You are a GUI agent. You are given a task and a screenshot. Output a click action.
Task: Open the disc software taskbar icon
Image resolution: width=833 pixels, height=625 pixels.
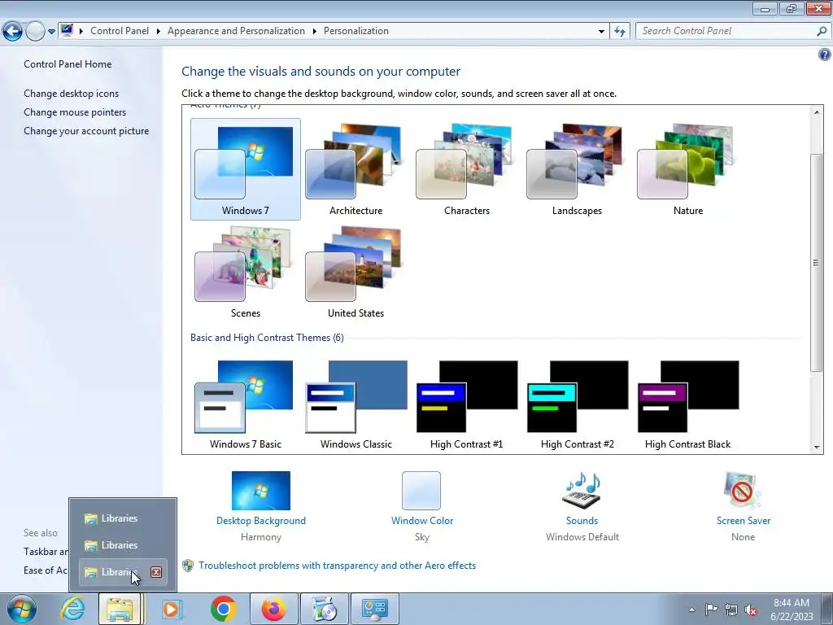[x=325, y=609]
